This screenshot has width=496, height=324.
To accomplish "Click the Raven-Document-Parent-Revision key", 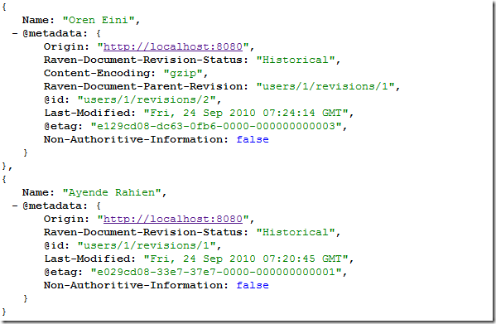I will pos(146,86).
